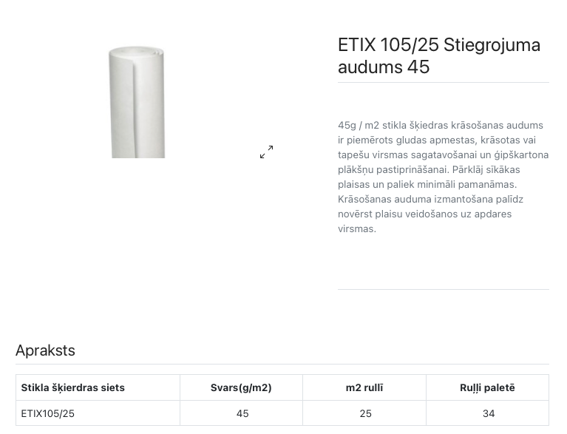Image resolution: width=567 pixels, height=434 pixels.
Task: Click the sentence starting 'Krāsošanas auduma izmantošana'
Action: (430, 200)
